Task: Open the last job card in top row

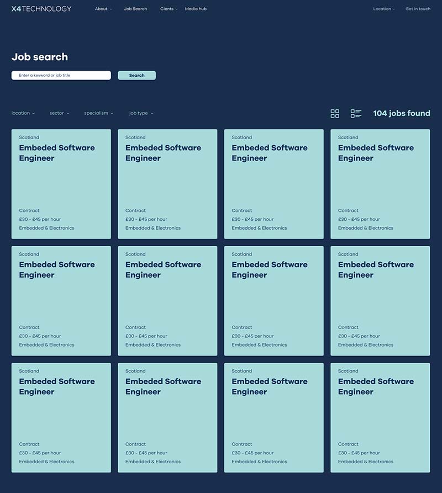Action: pyautogui.click(x=380, y=184)
